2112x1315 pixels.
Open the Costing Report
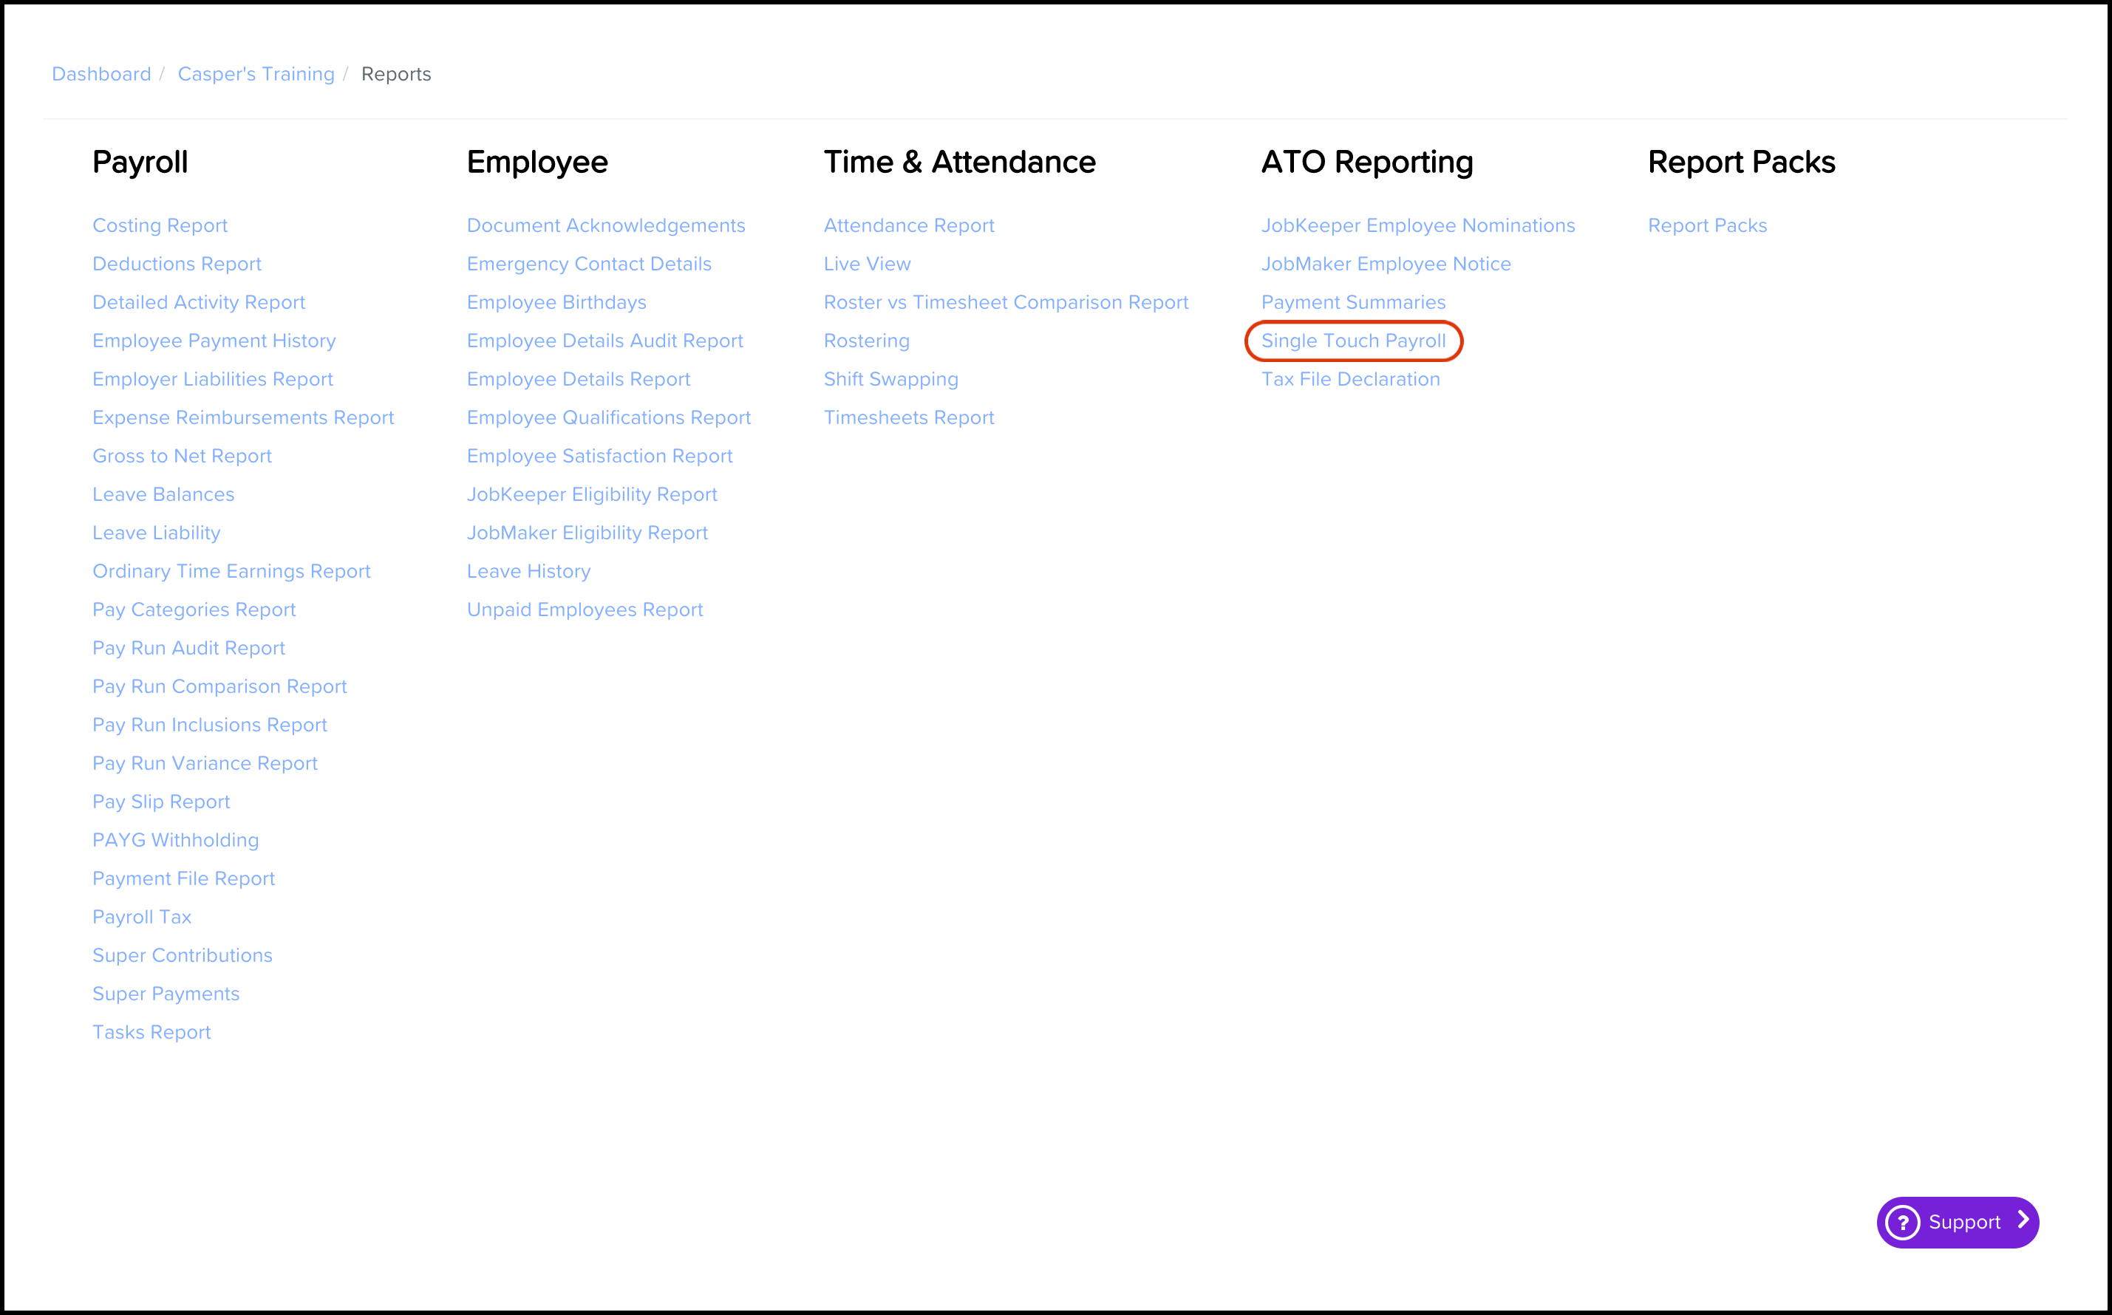160,225
